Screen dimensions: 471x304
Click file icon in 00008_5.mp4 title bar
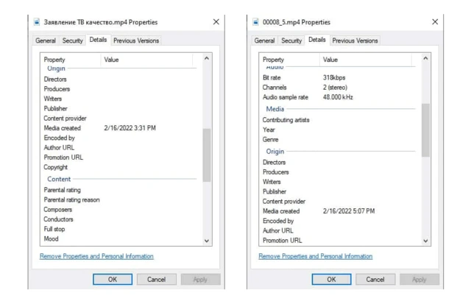(256, 22)
